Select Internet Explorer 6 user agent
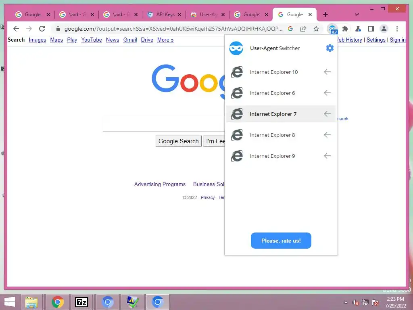413x310 pixels. [x=281, y=93]
